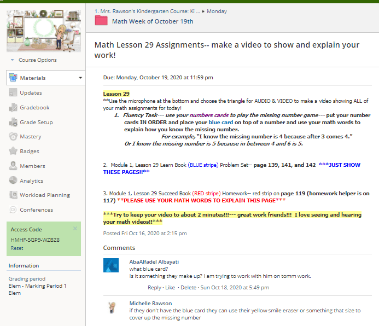Click the 'blue card' text in instructions
This screenshot has width=379, height=326.
click(221, 123)
